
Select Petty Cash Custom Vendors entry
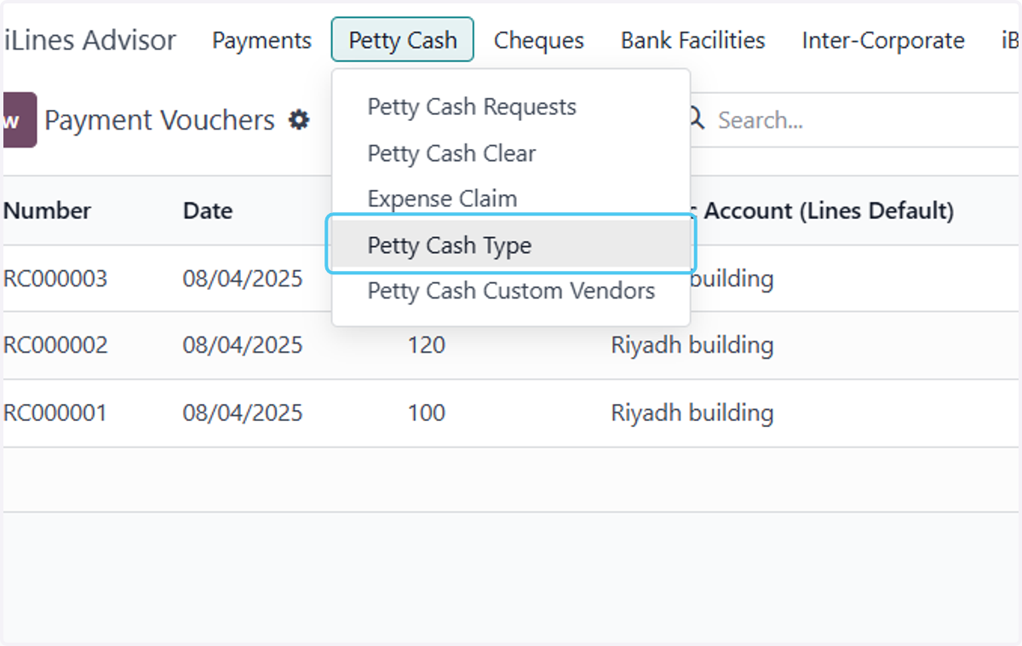(511, 291)
